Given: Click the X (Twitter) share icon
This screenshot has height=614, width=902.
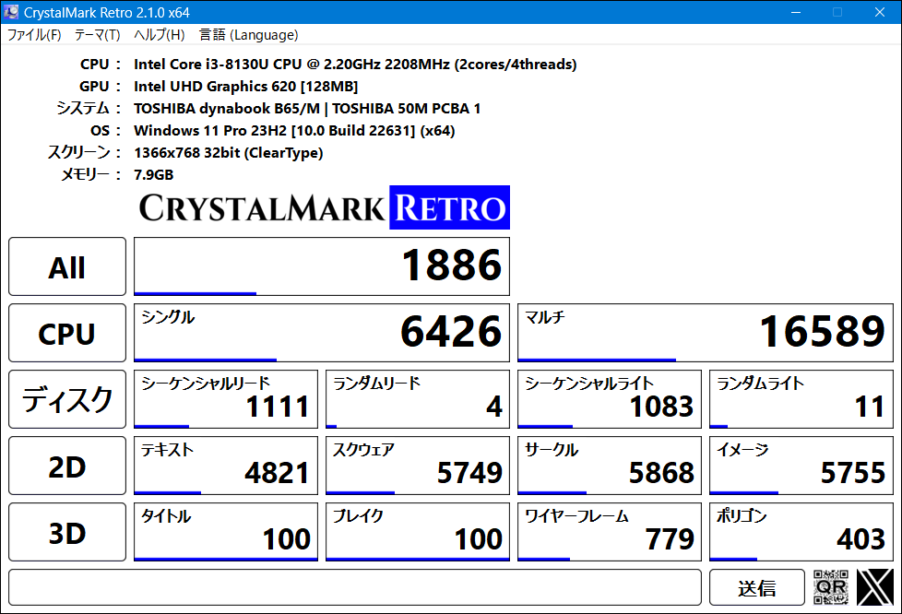Looking at the screenshot, I should tap(874, 587).
